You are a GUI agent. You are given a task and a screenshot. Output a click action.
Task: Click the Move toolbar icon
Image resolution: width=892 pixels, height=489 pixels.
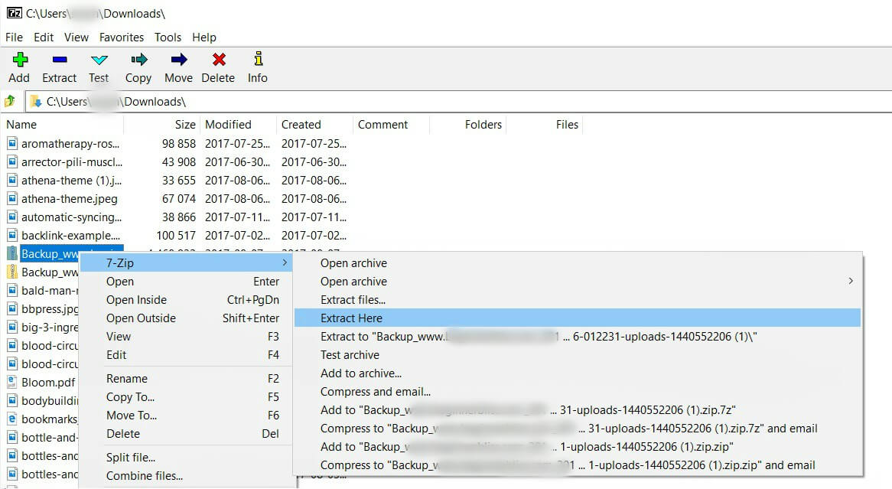[178, 59]
